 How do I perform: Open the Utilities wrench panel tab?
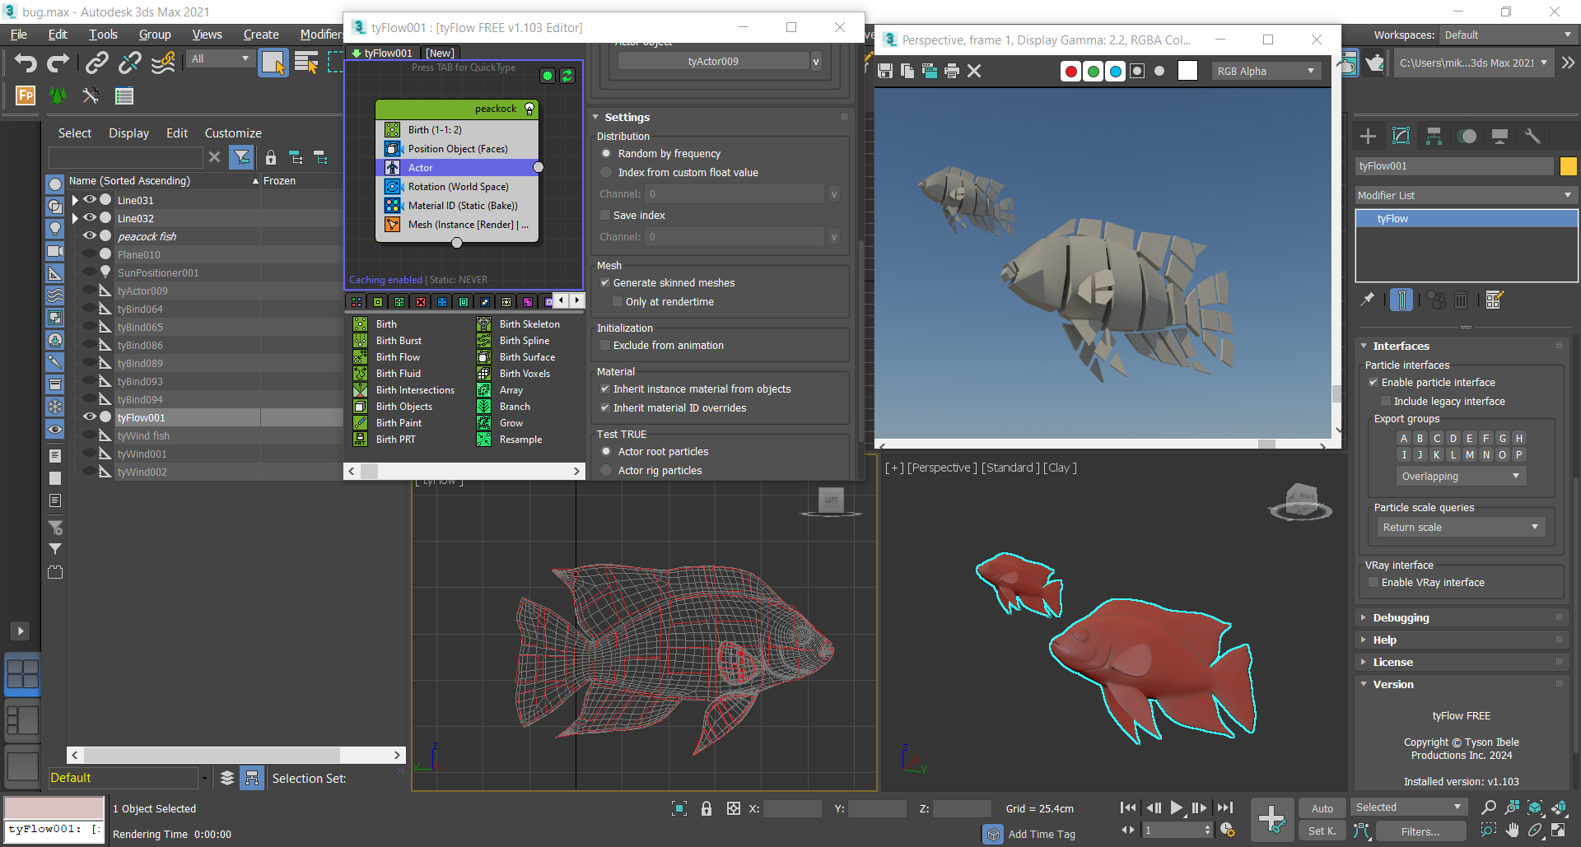coord(1532,136)
